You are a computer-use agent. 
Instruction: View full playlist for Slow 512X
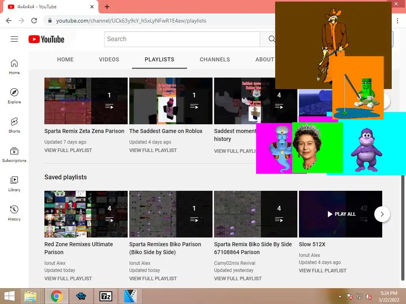point(323,271)
